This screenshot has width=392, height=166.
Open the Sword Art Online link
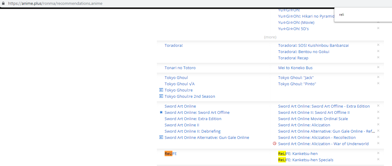pos(180,106)
